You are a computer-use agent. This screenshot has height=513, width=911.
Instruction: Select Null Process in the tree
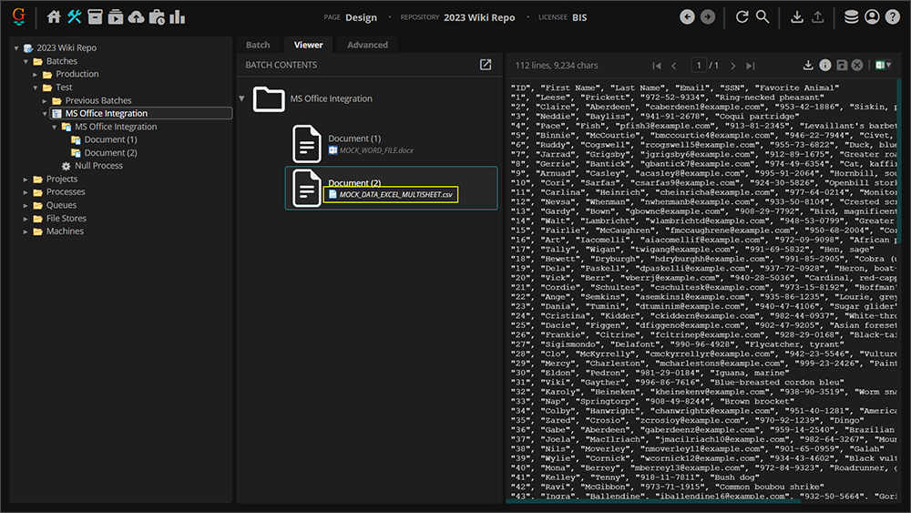coord(98,166)
